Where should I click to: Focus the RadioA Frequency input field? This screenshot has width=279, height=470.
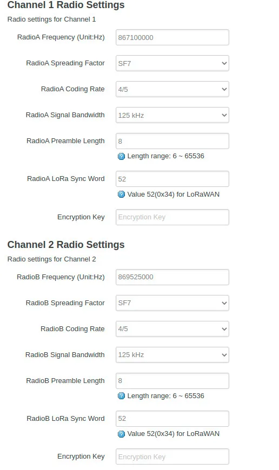tap(172, 37)
